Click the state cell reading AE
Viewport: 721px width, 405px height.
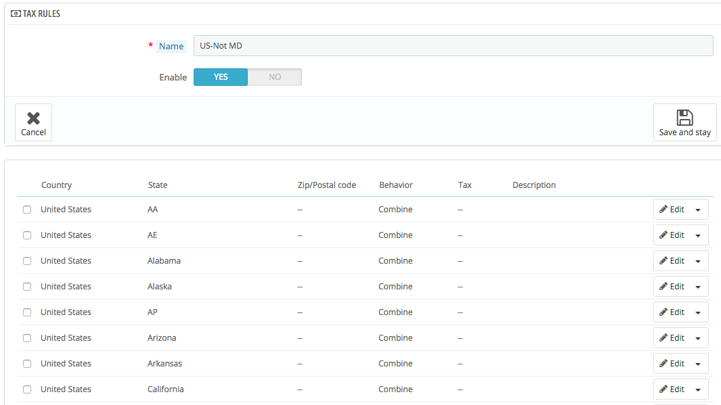(x=152, y=235)
